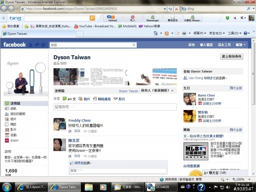Image resolution: width=256 pixels, height=192 pixels.
Task: Open the 帳號 account dropdown
Action: pos(240,45)
